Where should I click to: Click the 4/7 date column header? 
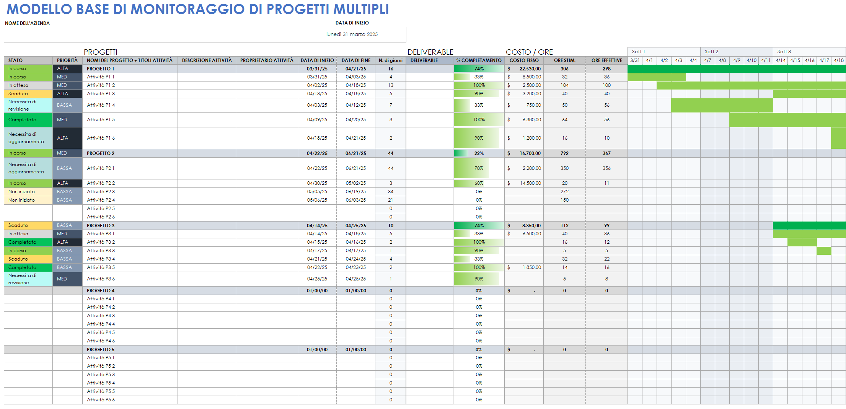707,60
